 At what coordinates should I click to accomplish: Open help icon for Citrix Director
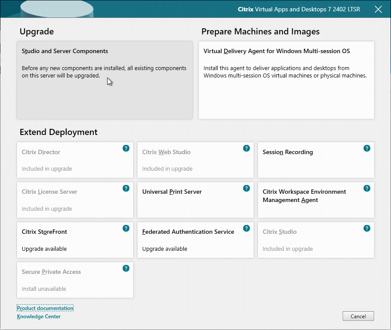(x=126, y=148)
